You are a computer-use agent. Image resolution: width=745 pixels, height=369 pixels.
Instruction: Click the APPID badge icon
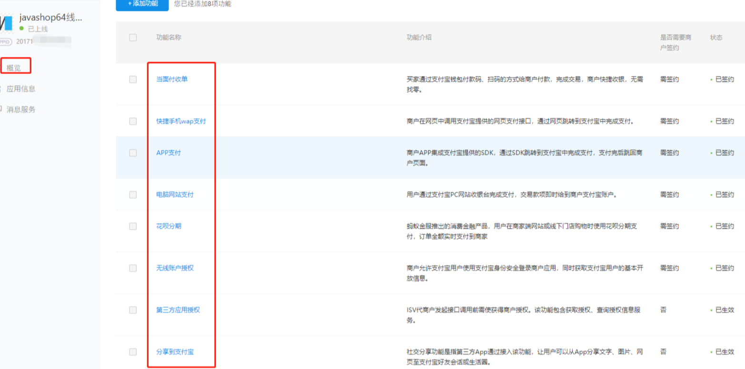pyautogui.click(x=5, y=42)
